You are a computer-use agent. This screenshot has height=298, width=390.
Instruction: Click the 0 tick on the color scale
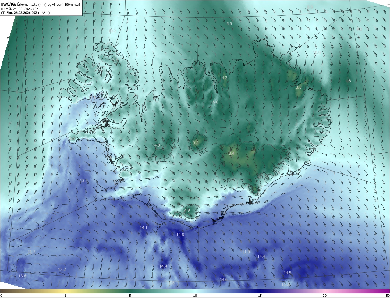pos(1,296)
